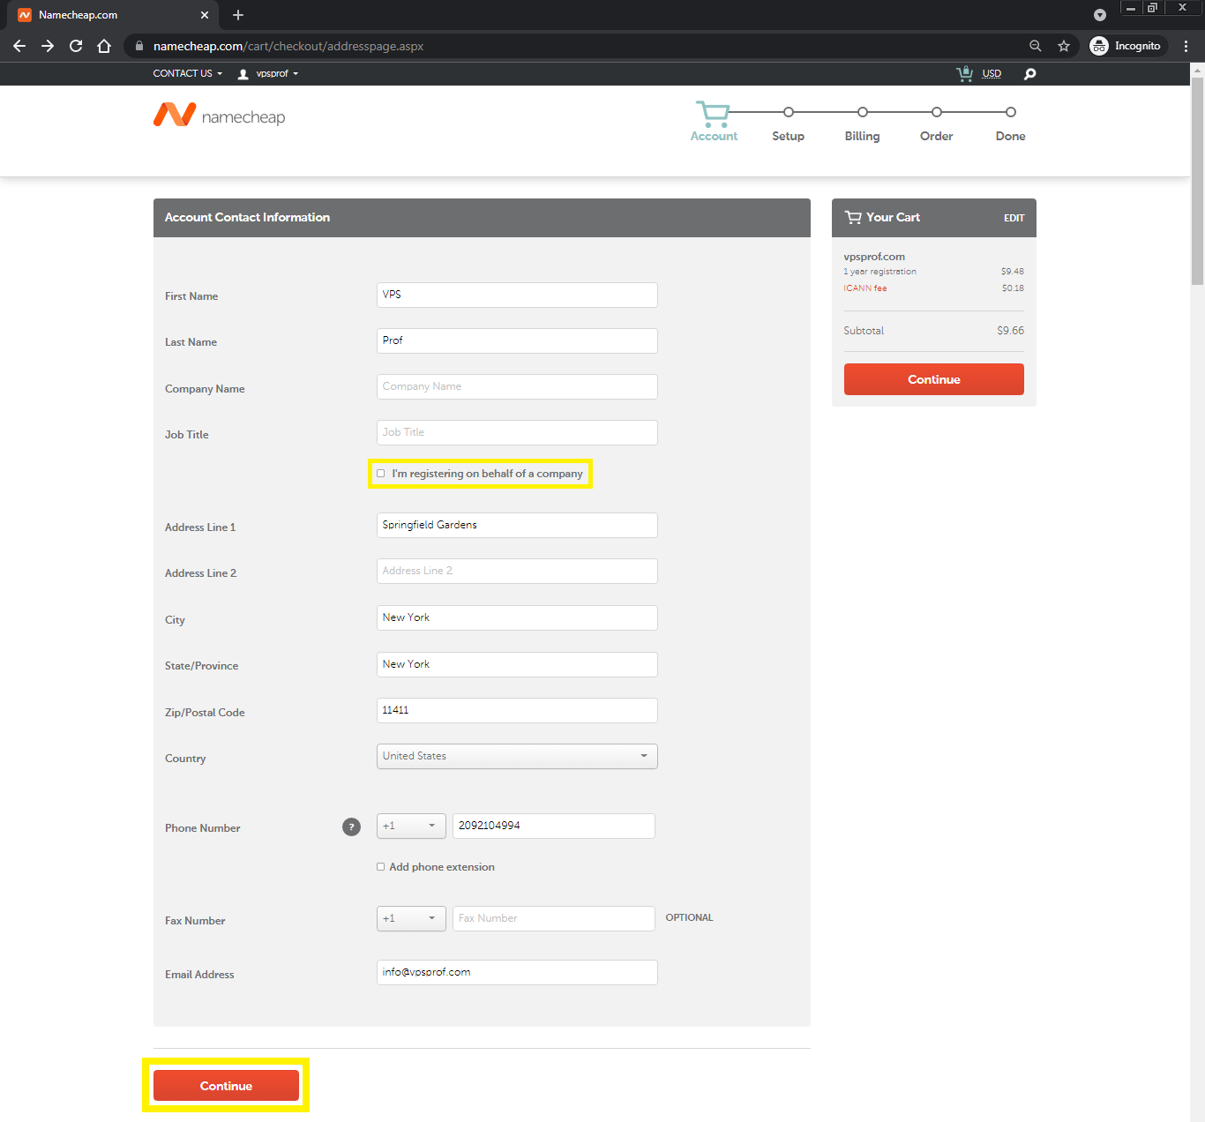Select the Namecheap.com browser tab

click(x=113, y=15)
